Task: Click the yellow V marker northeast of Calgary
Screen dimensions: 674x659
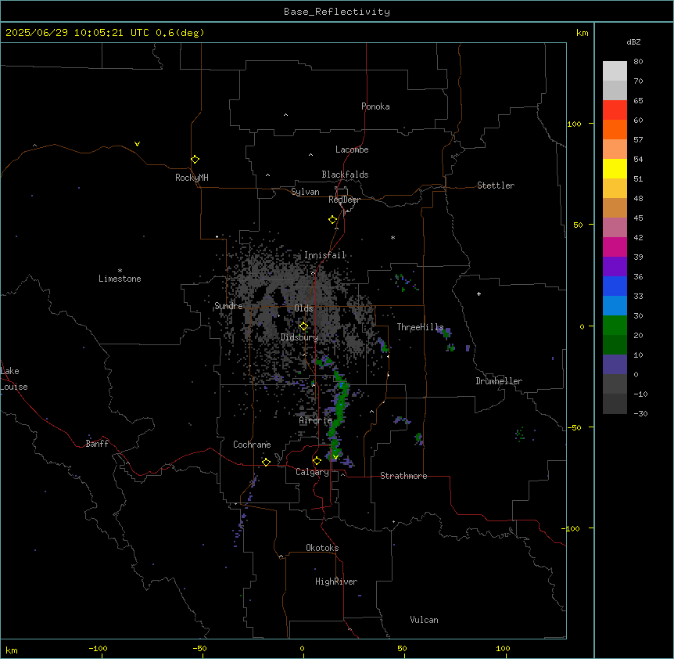Action: (x=335, y=456)
